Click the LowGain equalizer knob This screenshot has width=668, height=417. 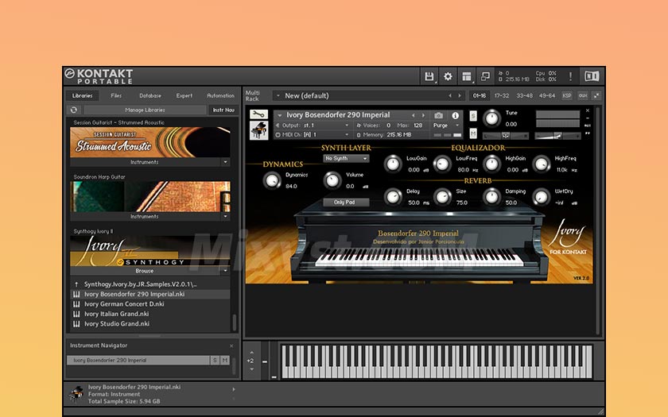coord(393,164)
